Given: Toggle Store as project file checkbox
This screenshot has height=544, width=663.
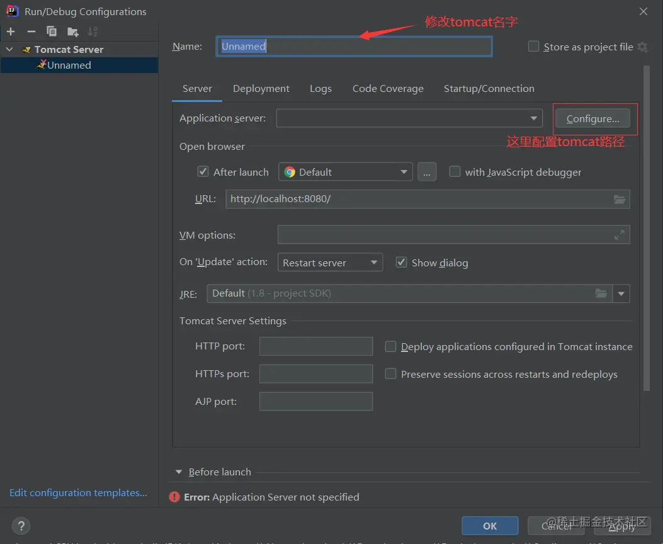Looking at the screenshot, I should tap(534, 46).
